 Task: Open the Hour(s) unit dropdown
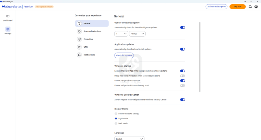pos(137,34)
